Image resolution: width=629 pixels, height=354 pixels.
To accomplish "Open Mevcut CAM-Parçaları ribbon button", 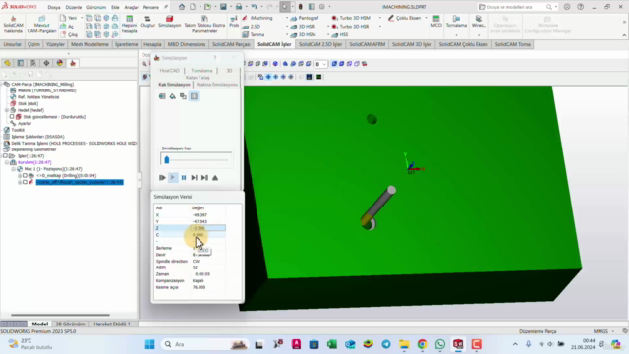I will pos(41,25).
